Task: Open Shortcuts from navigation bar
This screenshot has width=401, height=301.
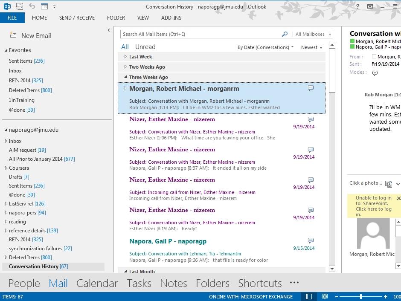Action: tap(260, 283)
